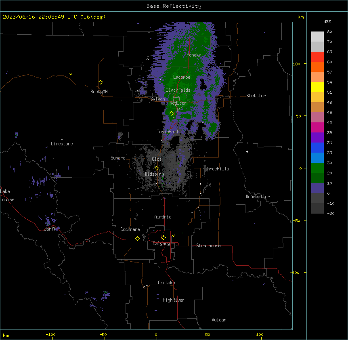Click the Stettler label
Screen dimensions: 348x340
(x=256, y=96)
